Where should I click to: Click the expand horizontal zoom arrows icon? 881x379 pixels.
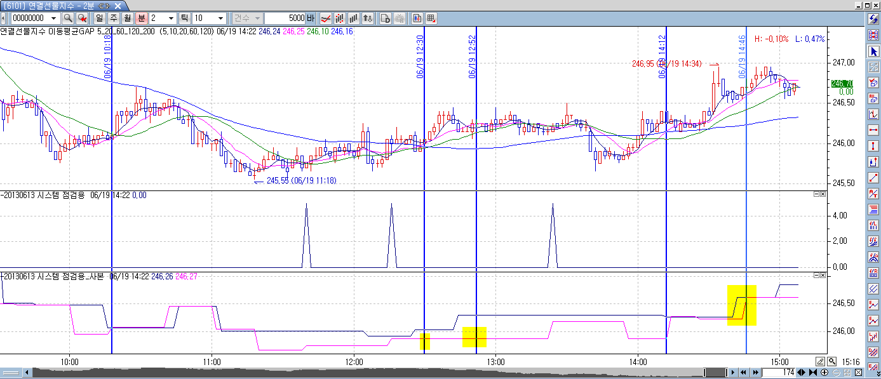(802, 372)
